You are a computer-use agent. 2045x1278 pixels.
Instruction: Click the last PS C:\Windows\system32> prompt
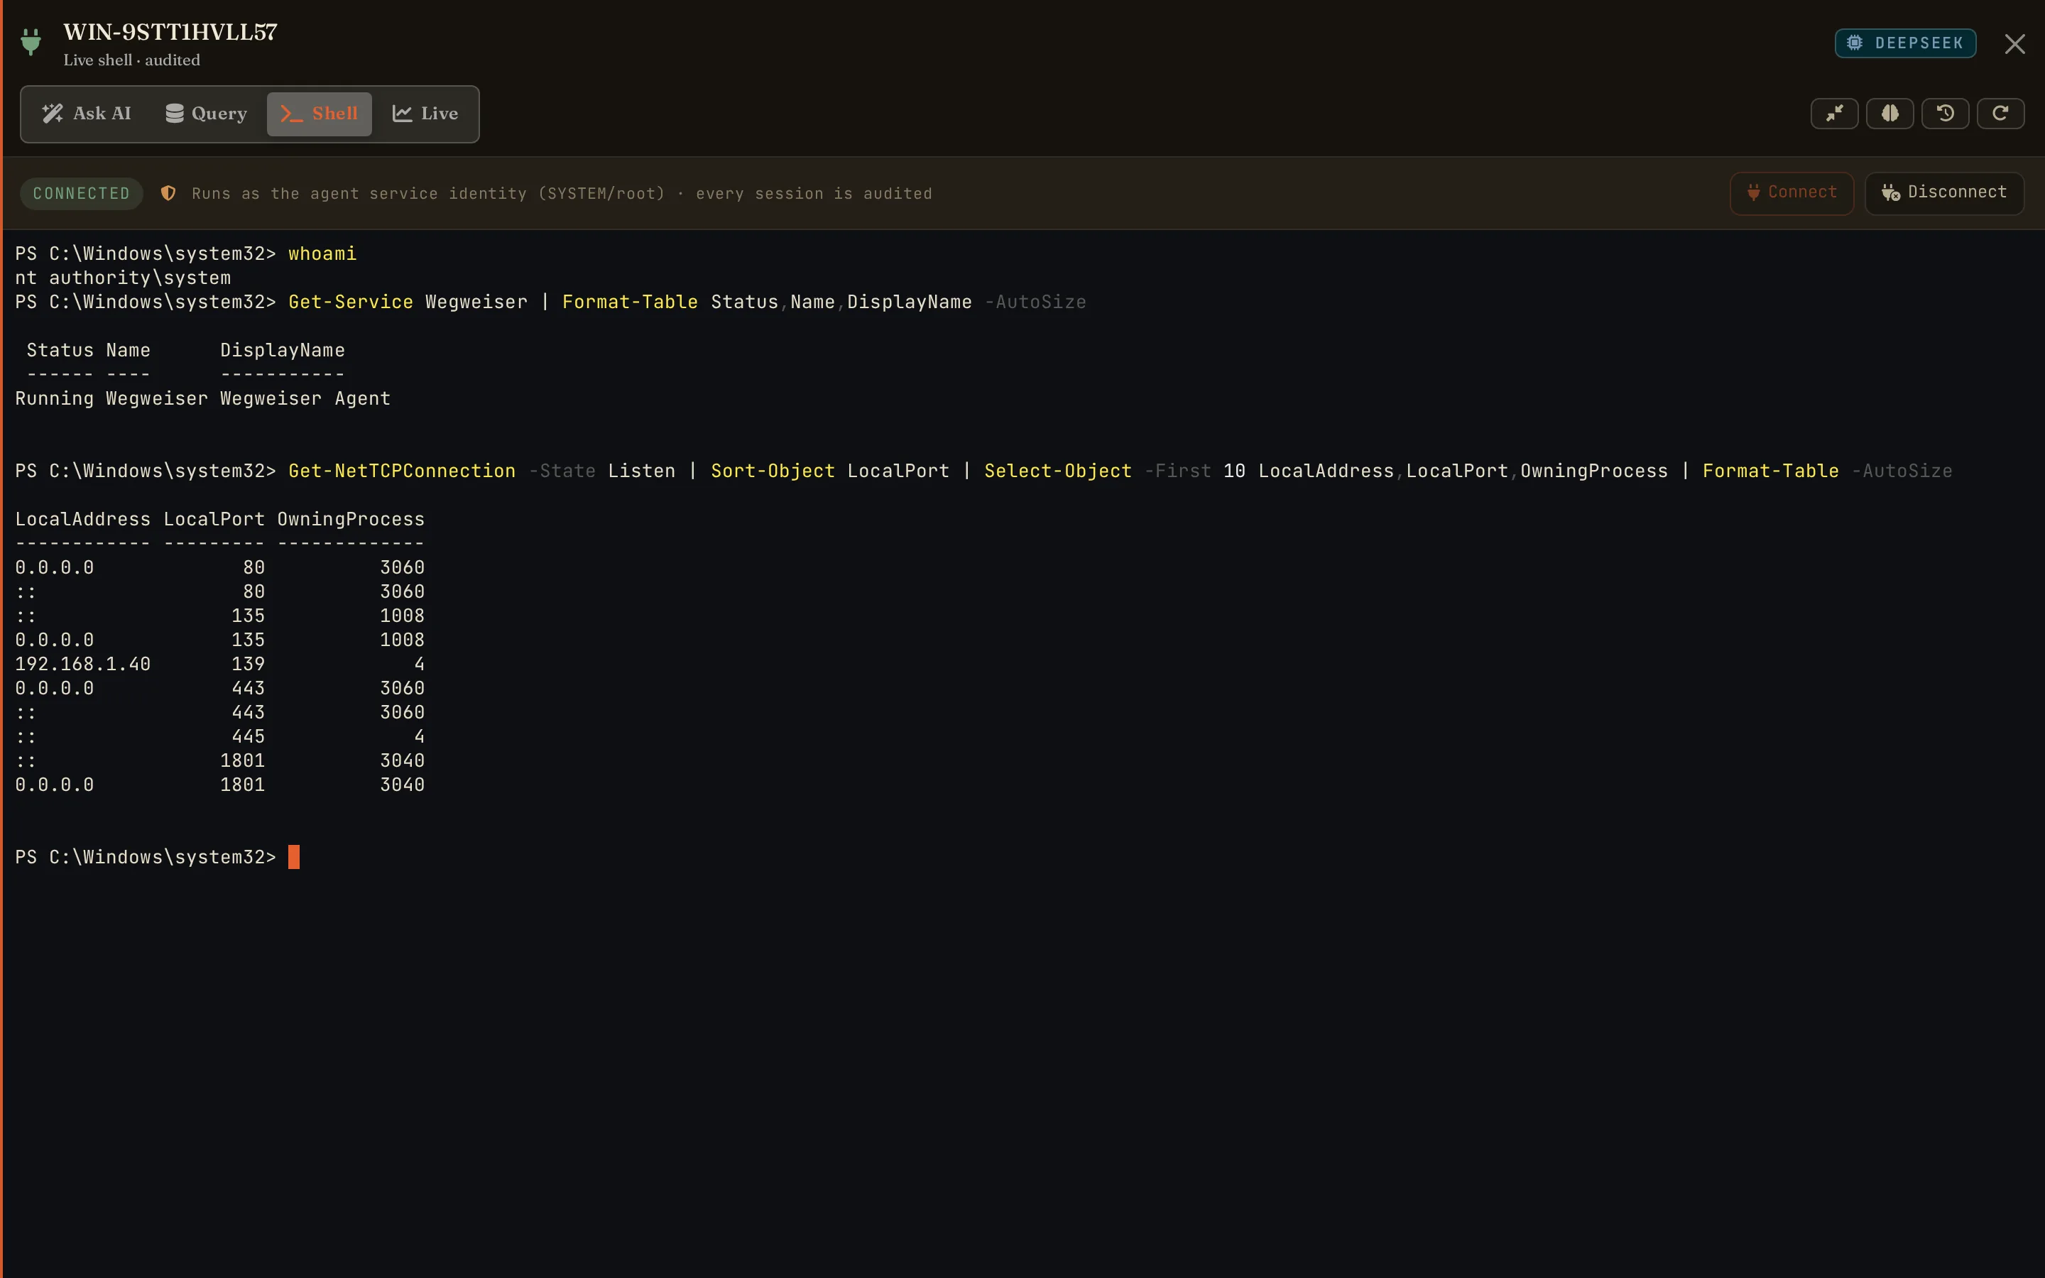pos(146,857)
